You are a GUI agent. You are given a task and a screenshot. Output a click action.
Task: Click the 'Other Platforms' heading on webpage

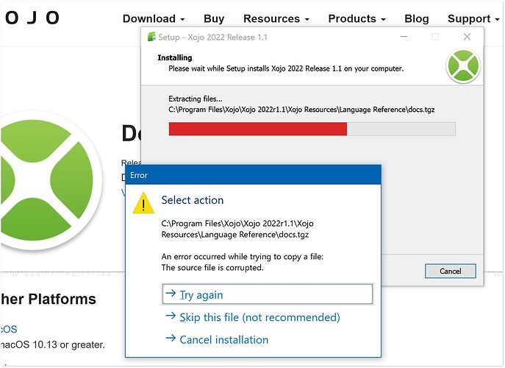pos(48,299)
